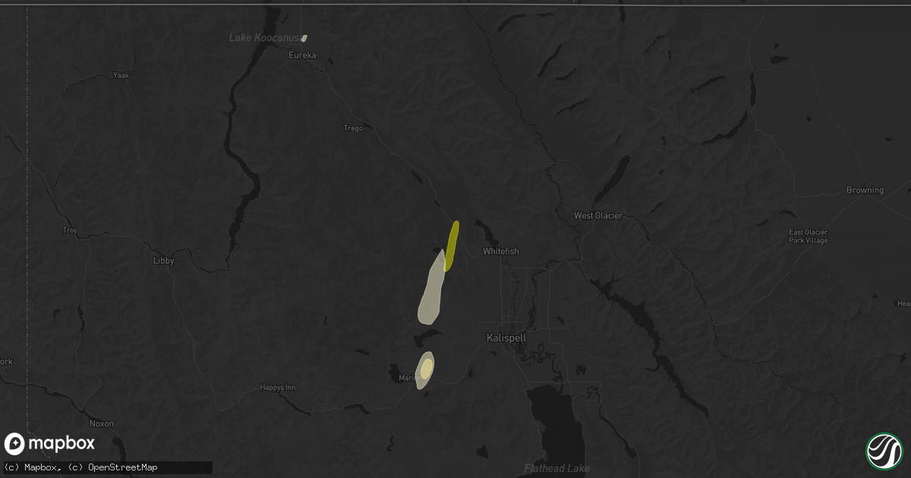Click the Kalispell city label
911x478 pixels.
coord(507,337)
